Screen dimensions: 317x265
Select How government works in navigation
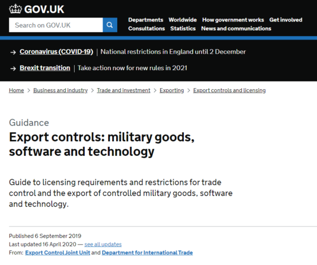(233, 20)
